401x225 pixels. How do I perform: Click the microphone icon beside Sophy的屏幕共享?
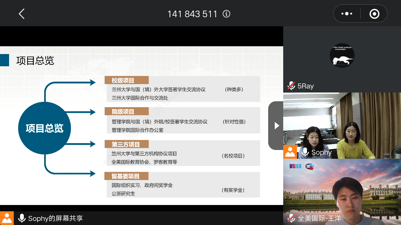click(x=22, y=218)
